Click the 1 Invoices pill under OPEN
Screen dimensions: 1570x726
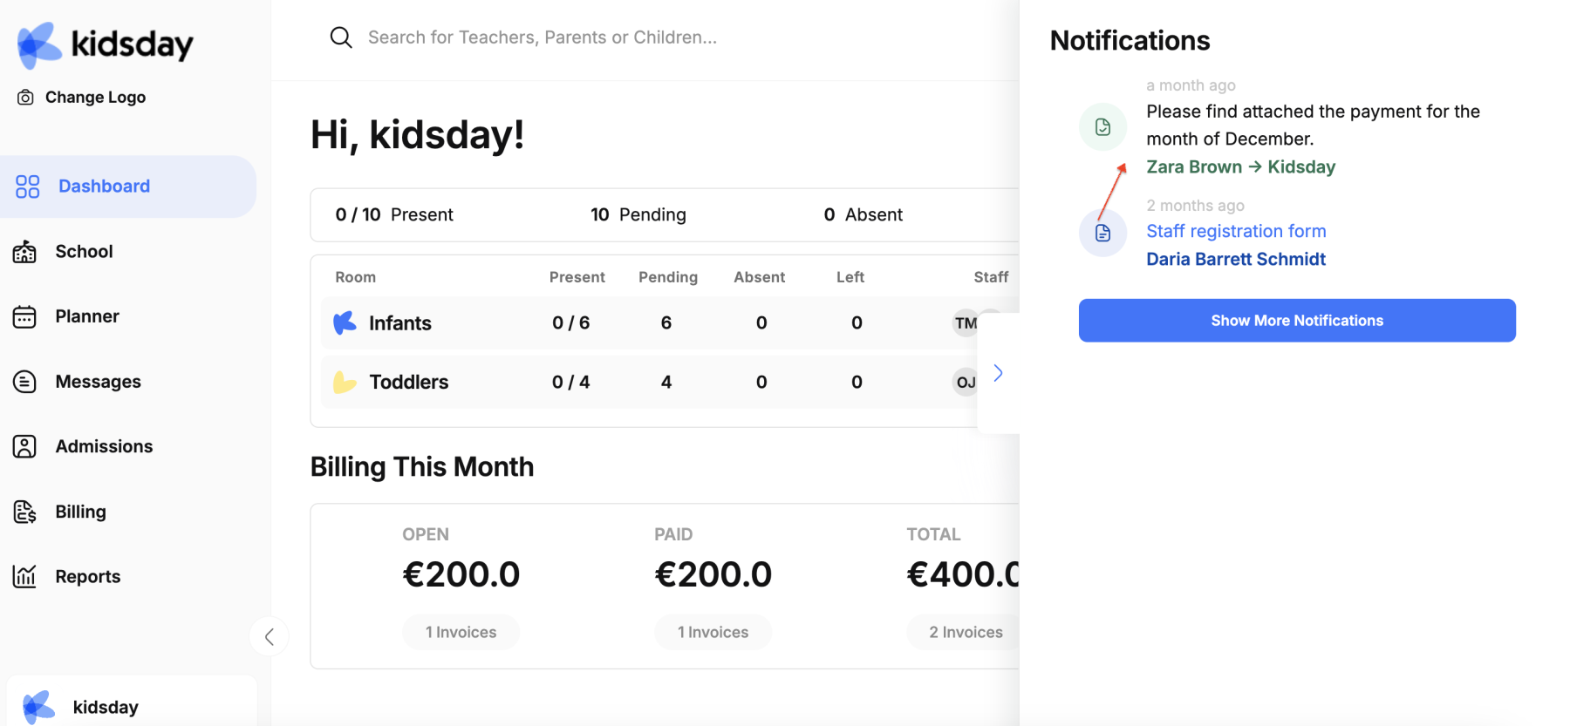461,632
